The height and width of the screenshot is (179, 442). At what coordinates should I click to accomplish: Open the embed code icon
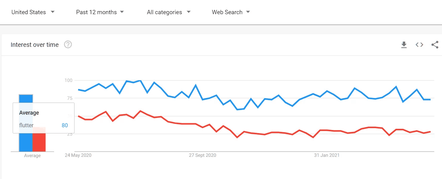coord(419,45)
